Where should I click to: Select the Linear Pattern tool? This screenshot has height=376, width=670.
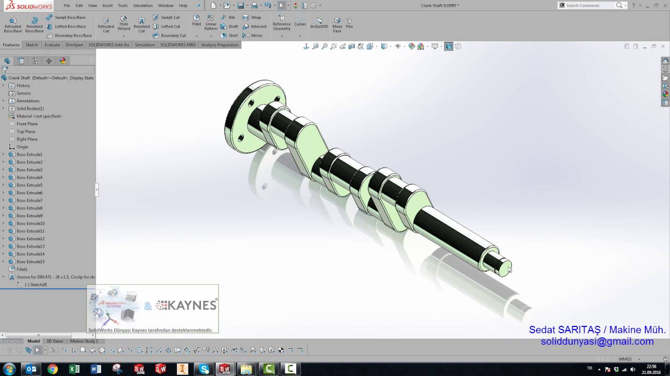click(211, 22)
